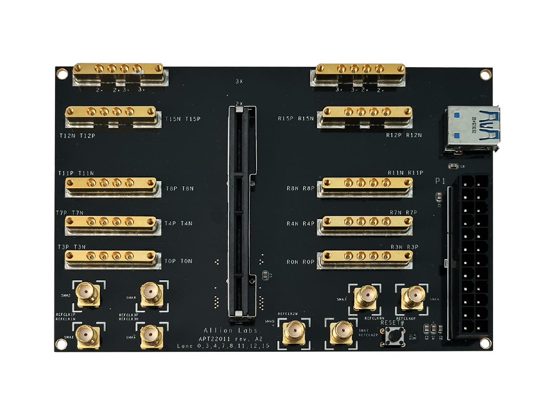
Task: Click gold connector beside T8P T8N label
Action: pyautogui.click(x=111, y=187)
